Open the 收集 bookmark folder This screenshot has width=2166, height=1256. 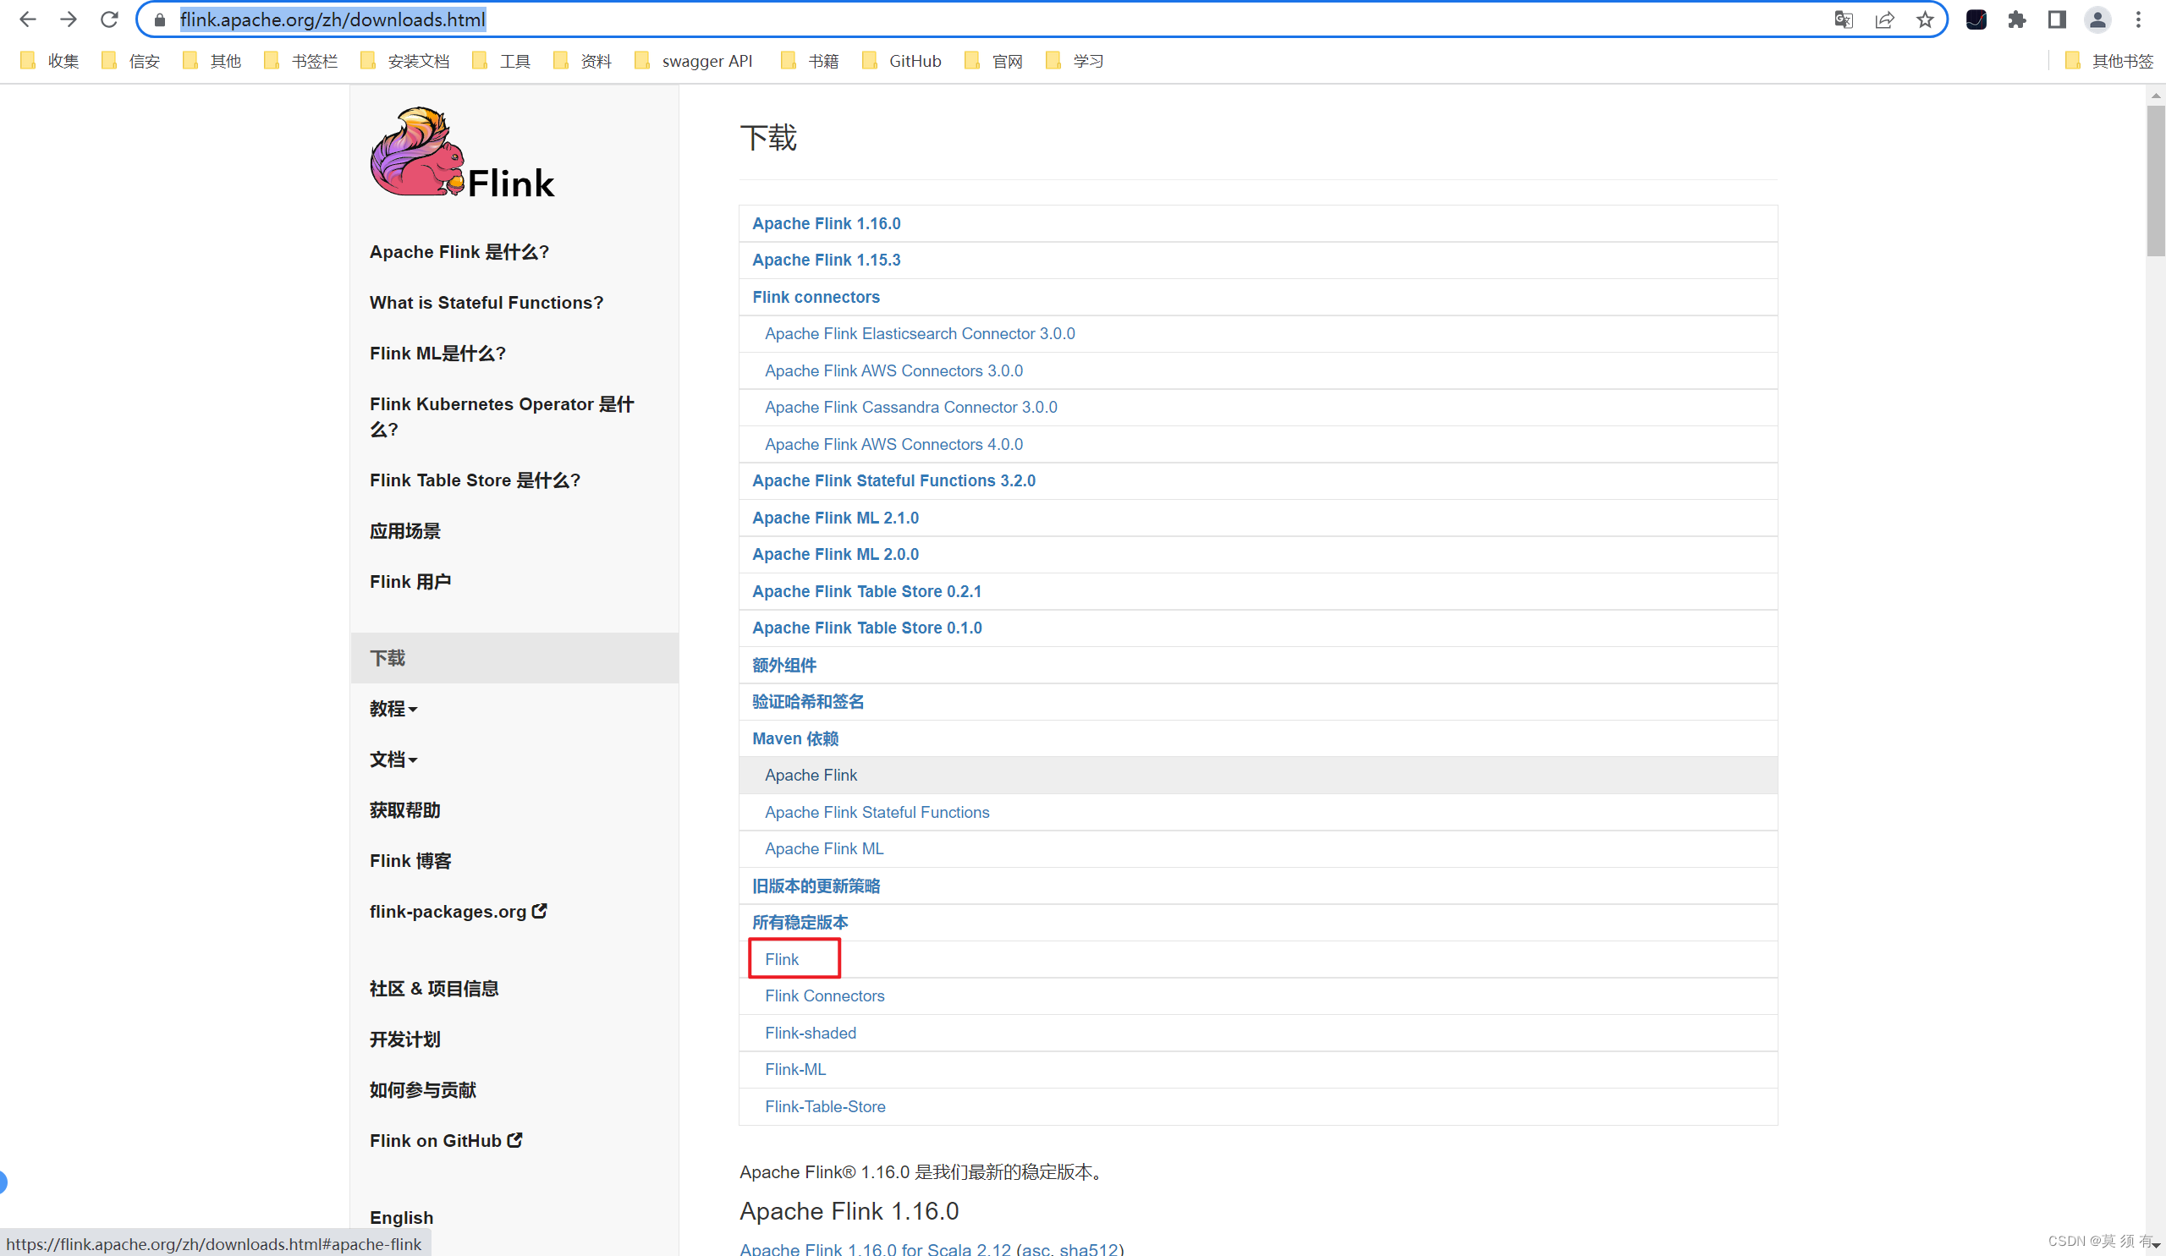(x=51, y=61)
